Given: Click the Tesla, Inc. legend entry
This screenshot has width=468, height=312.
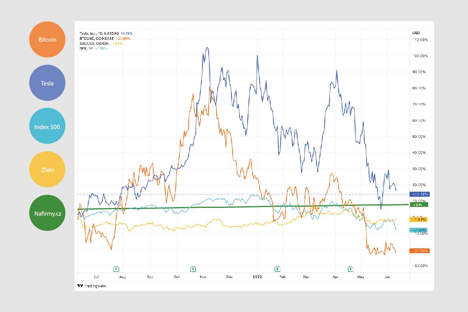Looking at the screenshot, I should pyautogui.click(x=99, y=34).
